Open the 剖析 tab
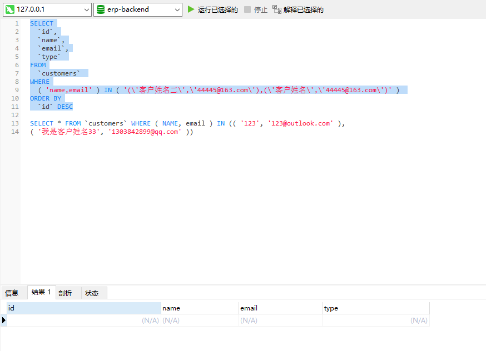This screenshot has width=486, height=351. [66, 293]
